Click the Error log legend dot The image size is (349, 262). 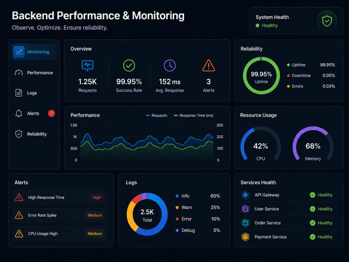coord(177,219)
